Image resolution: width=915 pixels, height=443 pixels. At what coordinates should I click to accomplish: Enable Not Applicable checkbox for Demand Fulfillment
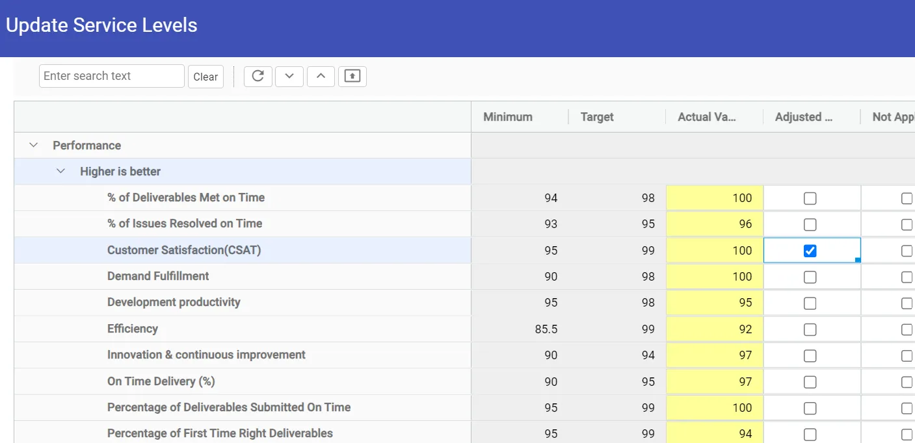(x=906, y=277)
